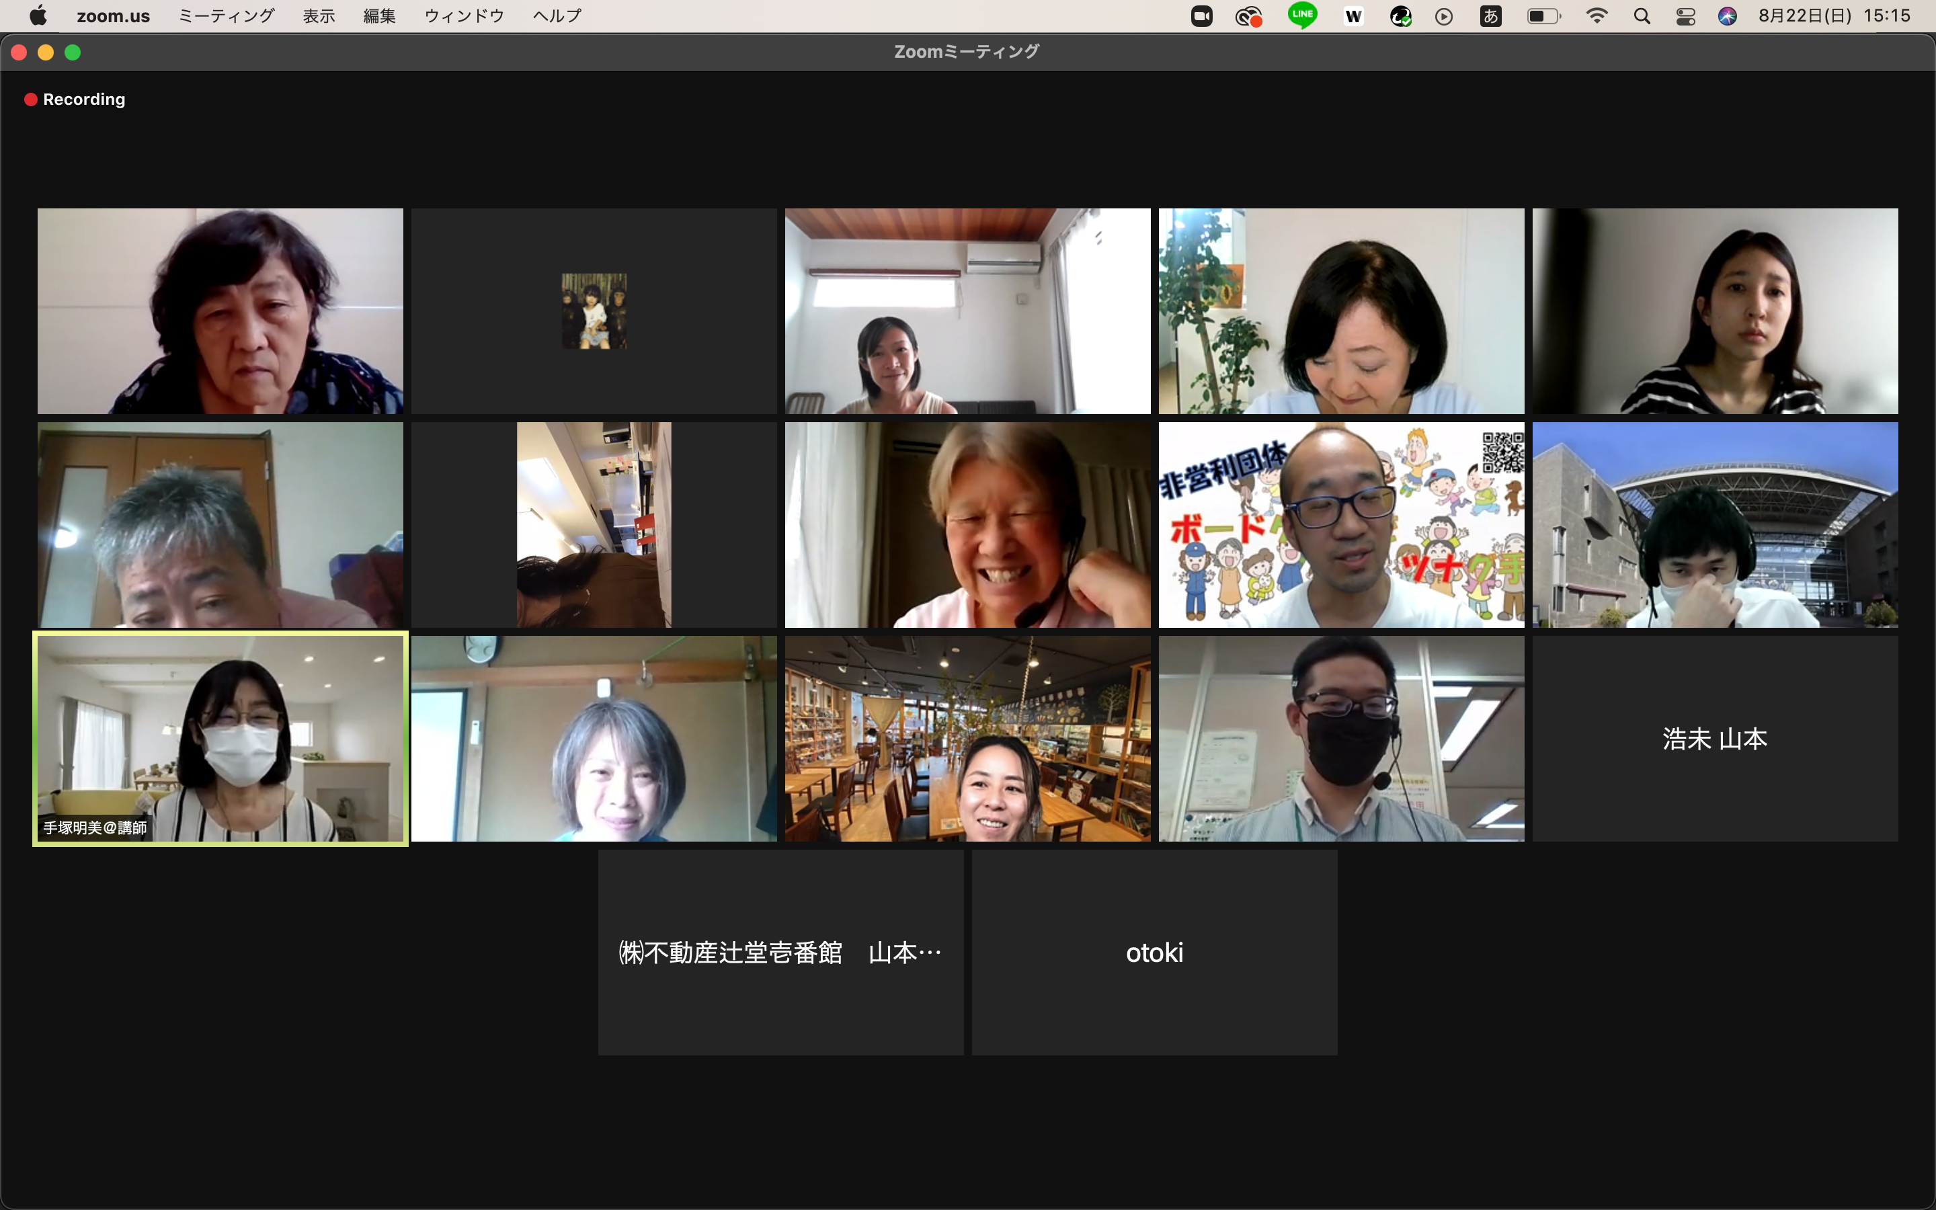Click the Wi-Fi status icon
Viewport: 1936px width, 1210px height.
[1597, 16]
